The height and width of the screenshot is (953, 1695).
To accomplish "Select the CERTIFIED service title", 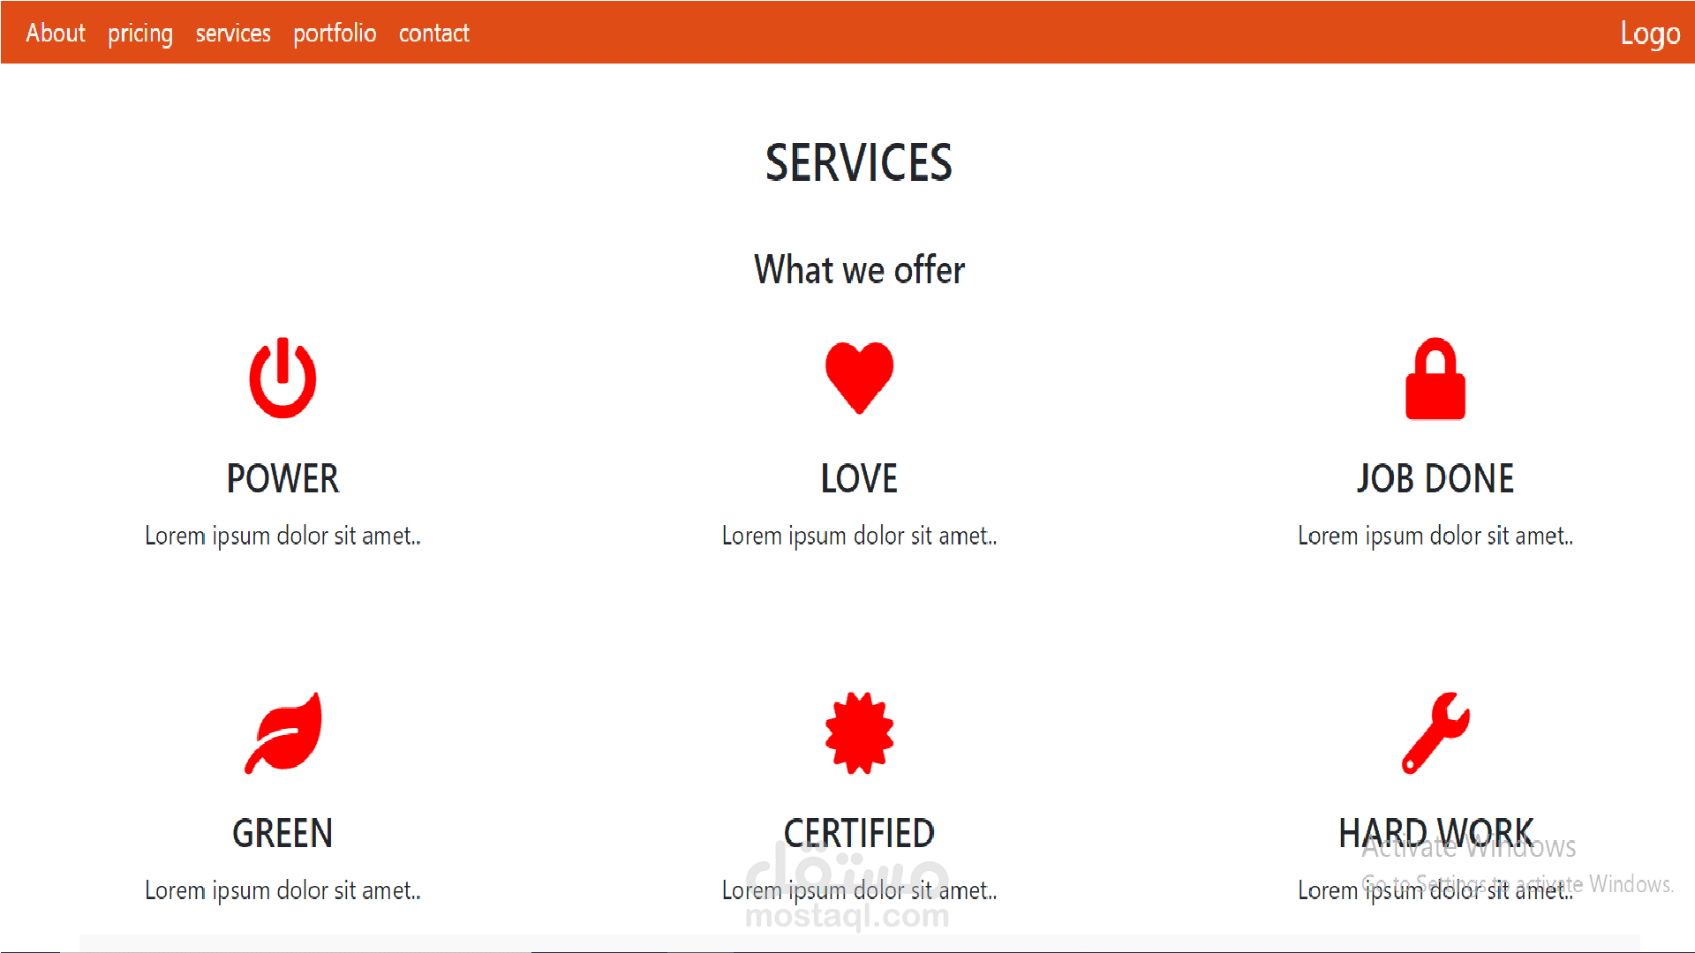I will (859, 834).
